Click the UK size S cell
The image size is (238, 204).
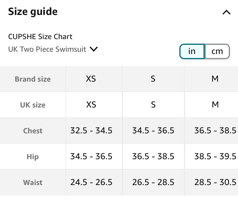tap(153, 105)
